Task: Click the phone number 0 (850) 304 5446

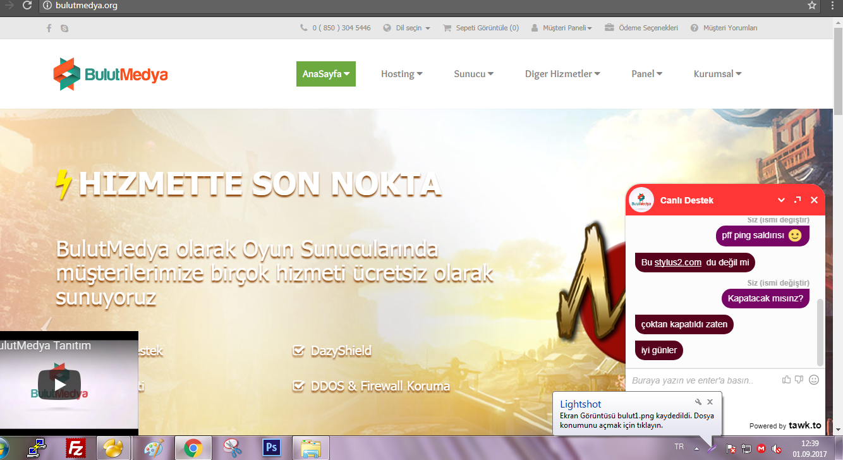Action: coord(336,28)
